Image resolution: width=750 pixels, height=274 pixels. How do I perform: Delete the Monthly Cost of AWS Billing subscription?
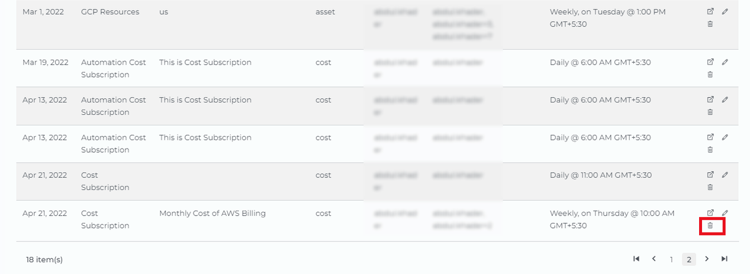point(710,225)
